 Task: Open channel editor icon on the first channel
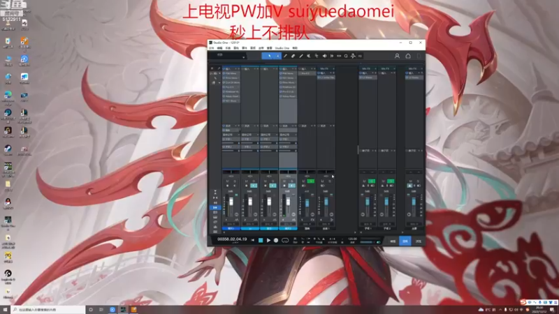pyautogui.click(x=237, y=220)
